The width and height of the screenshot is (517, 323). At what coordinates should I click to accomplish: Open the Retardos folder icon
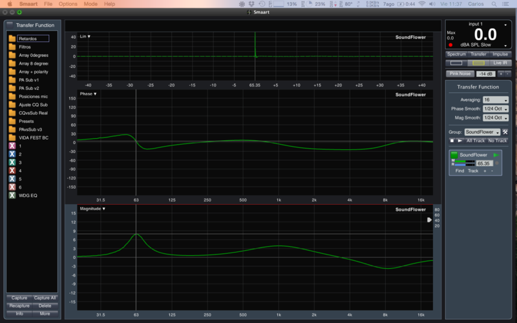pyautogui.click(x=12, y=39)
